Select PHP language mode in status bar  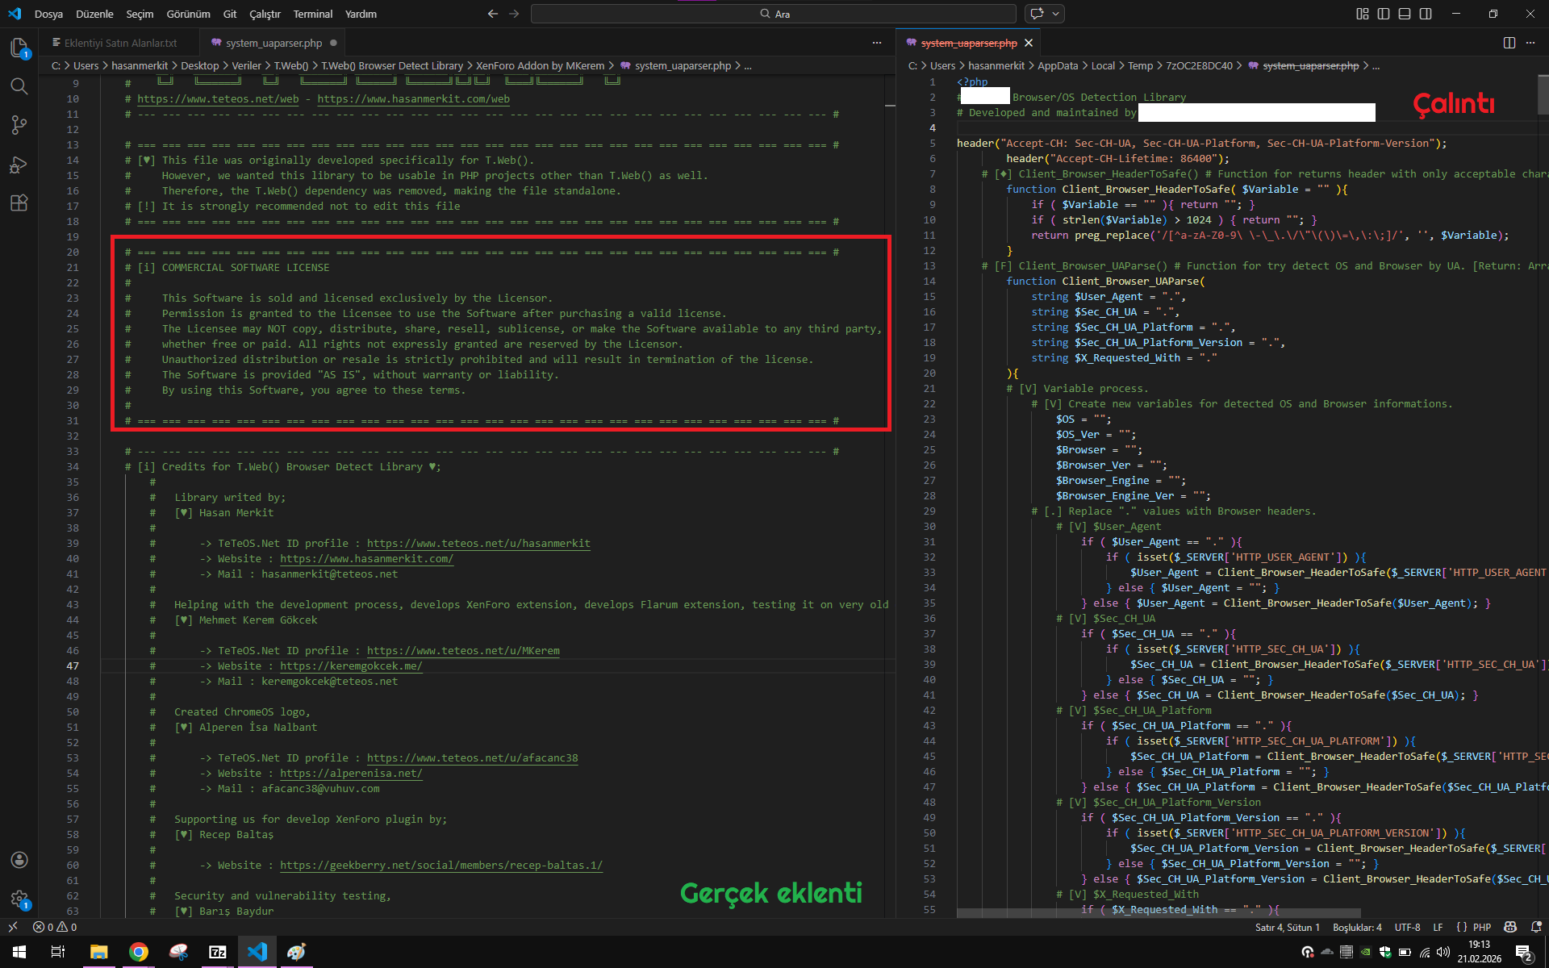click(1482, 928)
